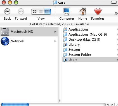Click the cars folder proxy icon in the title bar
The image size is (118, 106).
(55, 2)
